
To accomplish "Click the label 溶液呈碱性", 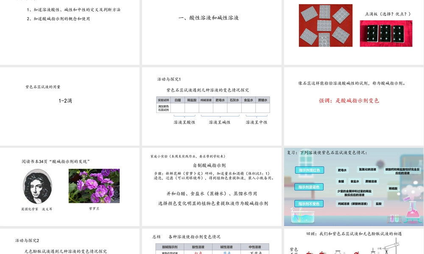I will (220, 122).
